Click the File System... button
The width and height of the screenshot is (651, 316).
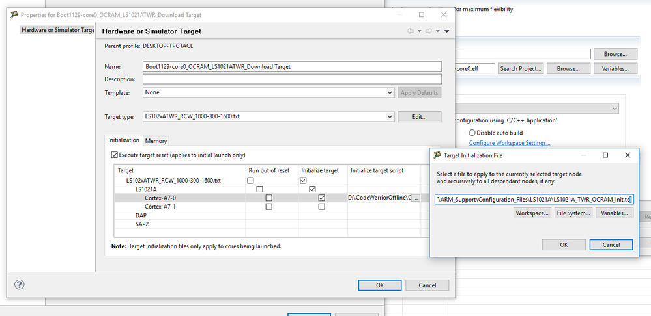tap(573, 213)
